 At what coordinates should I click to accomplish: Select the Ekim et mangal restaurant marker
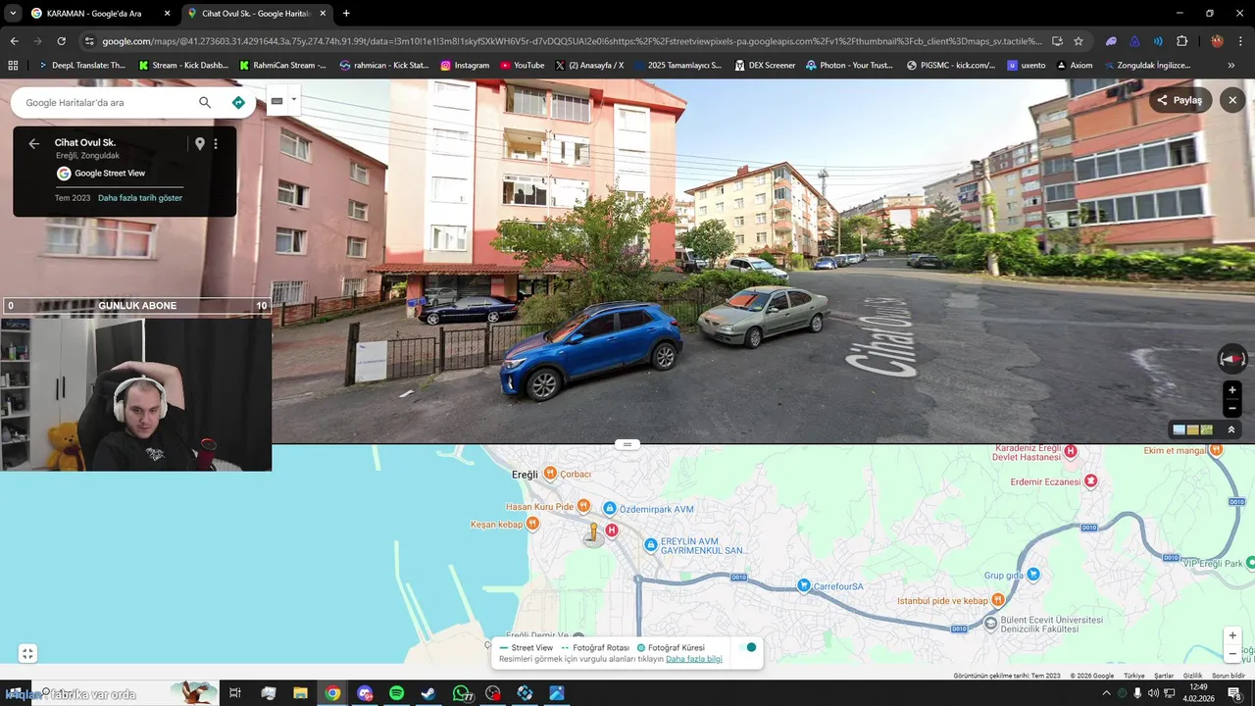point(1216,450)
